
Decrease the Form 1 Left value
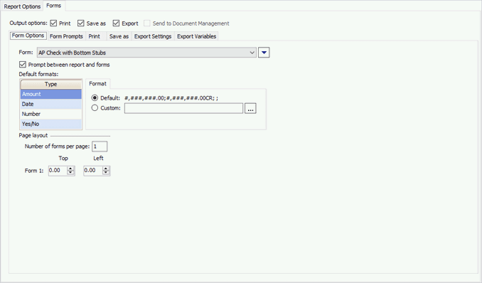[x=106, y=173]
